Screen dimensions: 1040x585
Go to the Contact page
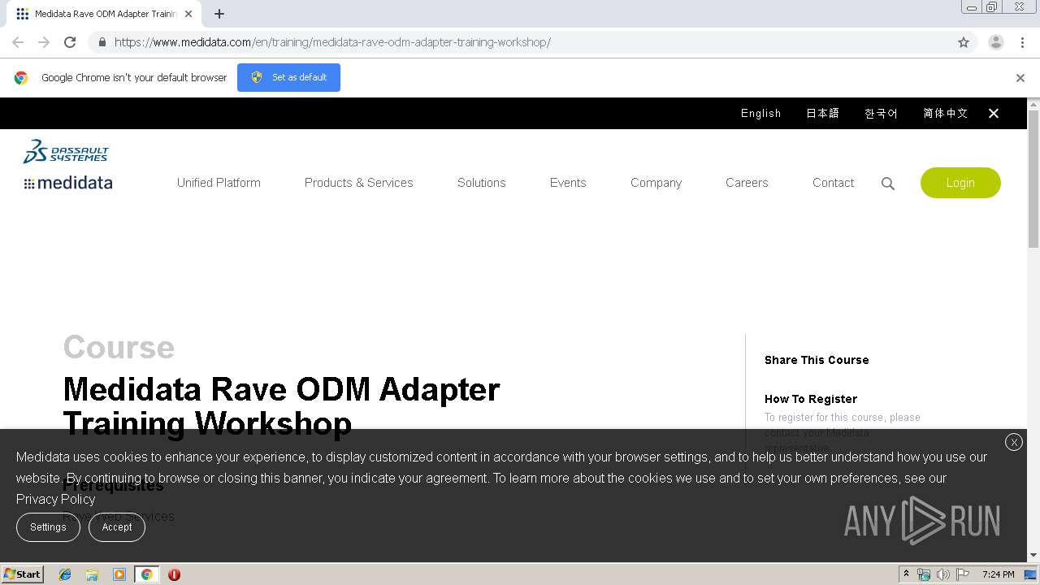(833, 183)
